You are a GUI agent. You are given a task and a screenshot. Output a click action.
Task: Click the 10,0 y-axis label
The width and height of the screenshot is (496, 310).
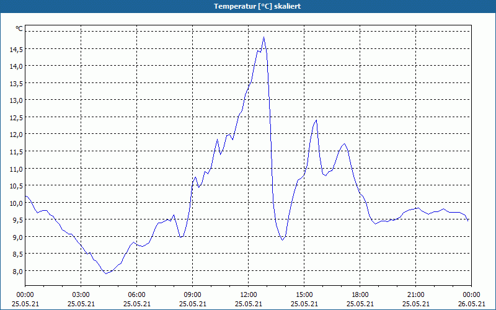point(17,203)
